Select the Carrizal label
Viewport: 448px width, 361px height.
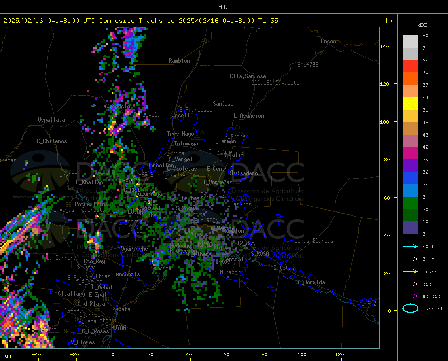coord(162,268)
